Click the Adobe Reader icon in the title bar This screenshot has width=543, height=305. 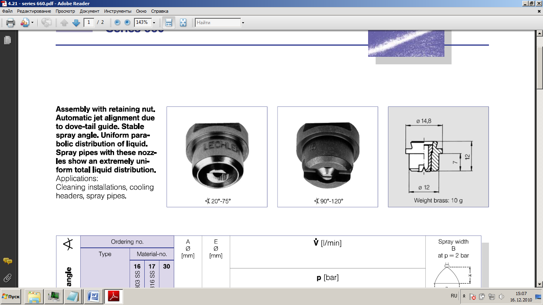[4, 4]
